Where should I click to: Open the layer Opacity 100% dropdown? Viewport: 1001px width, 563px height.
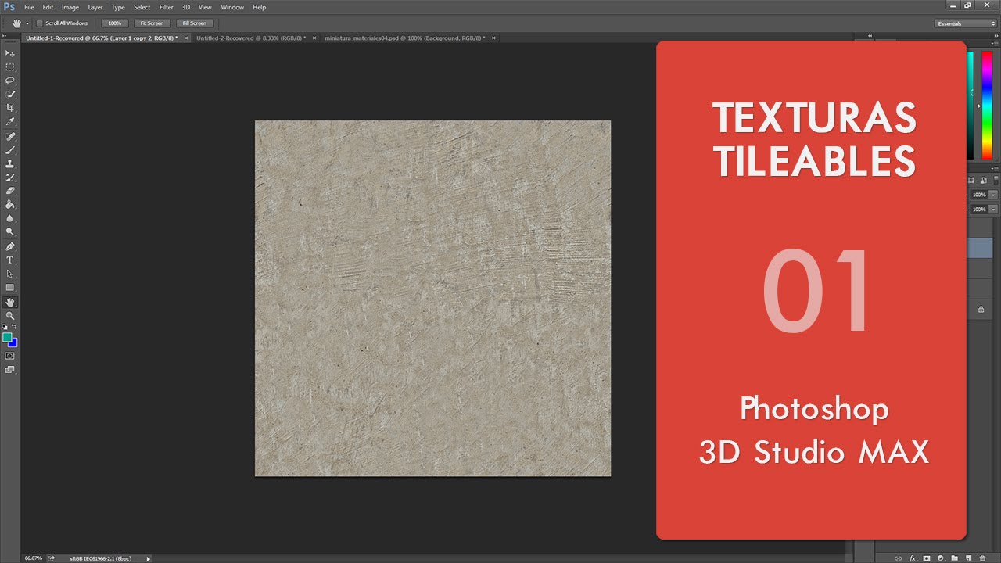[x=993, y=195]
